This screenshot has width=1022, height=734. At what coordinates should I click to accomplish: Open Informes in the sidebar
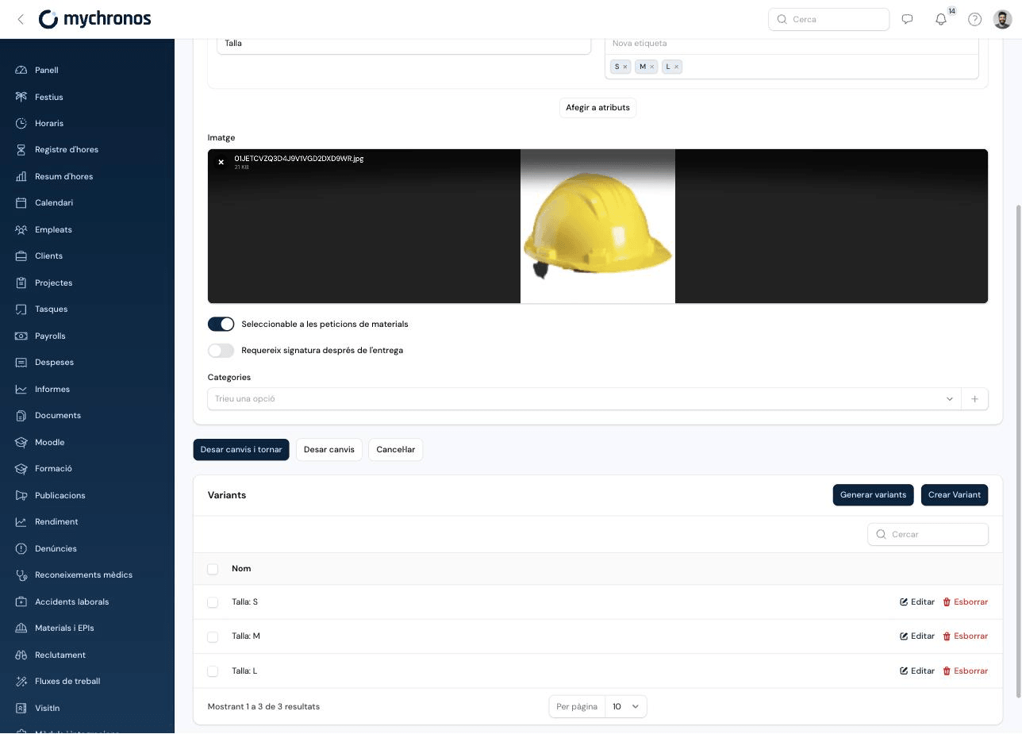(x=52, y=390)
